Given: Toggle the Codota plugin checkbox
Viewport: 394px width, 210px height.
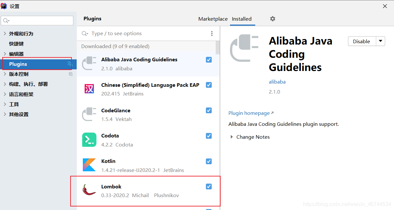Looking at the screenshot, I should [209, 136].
